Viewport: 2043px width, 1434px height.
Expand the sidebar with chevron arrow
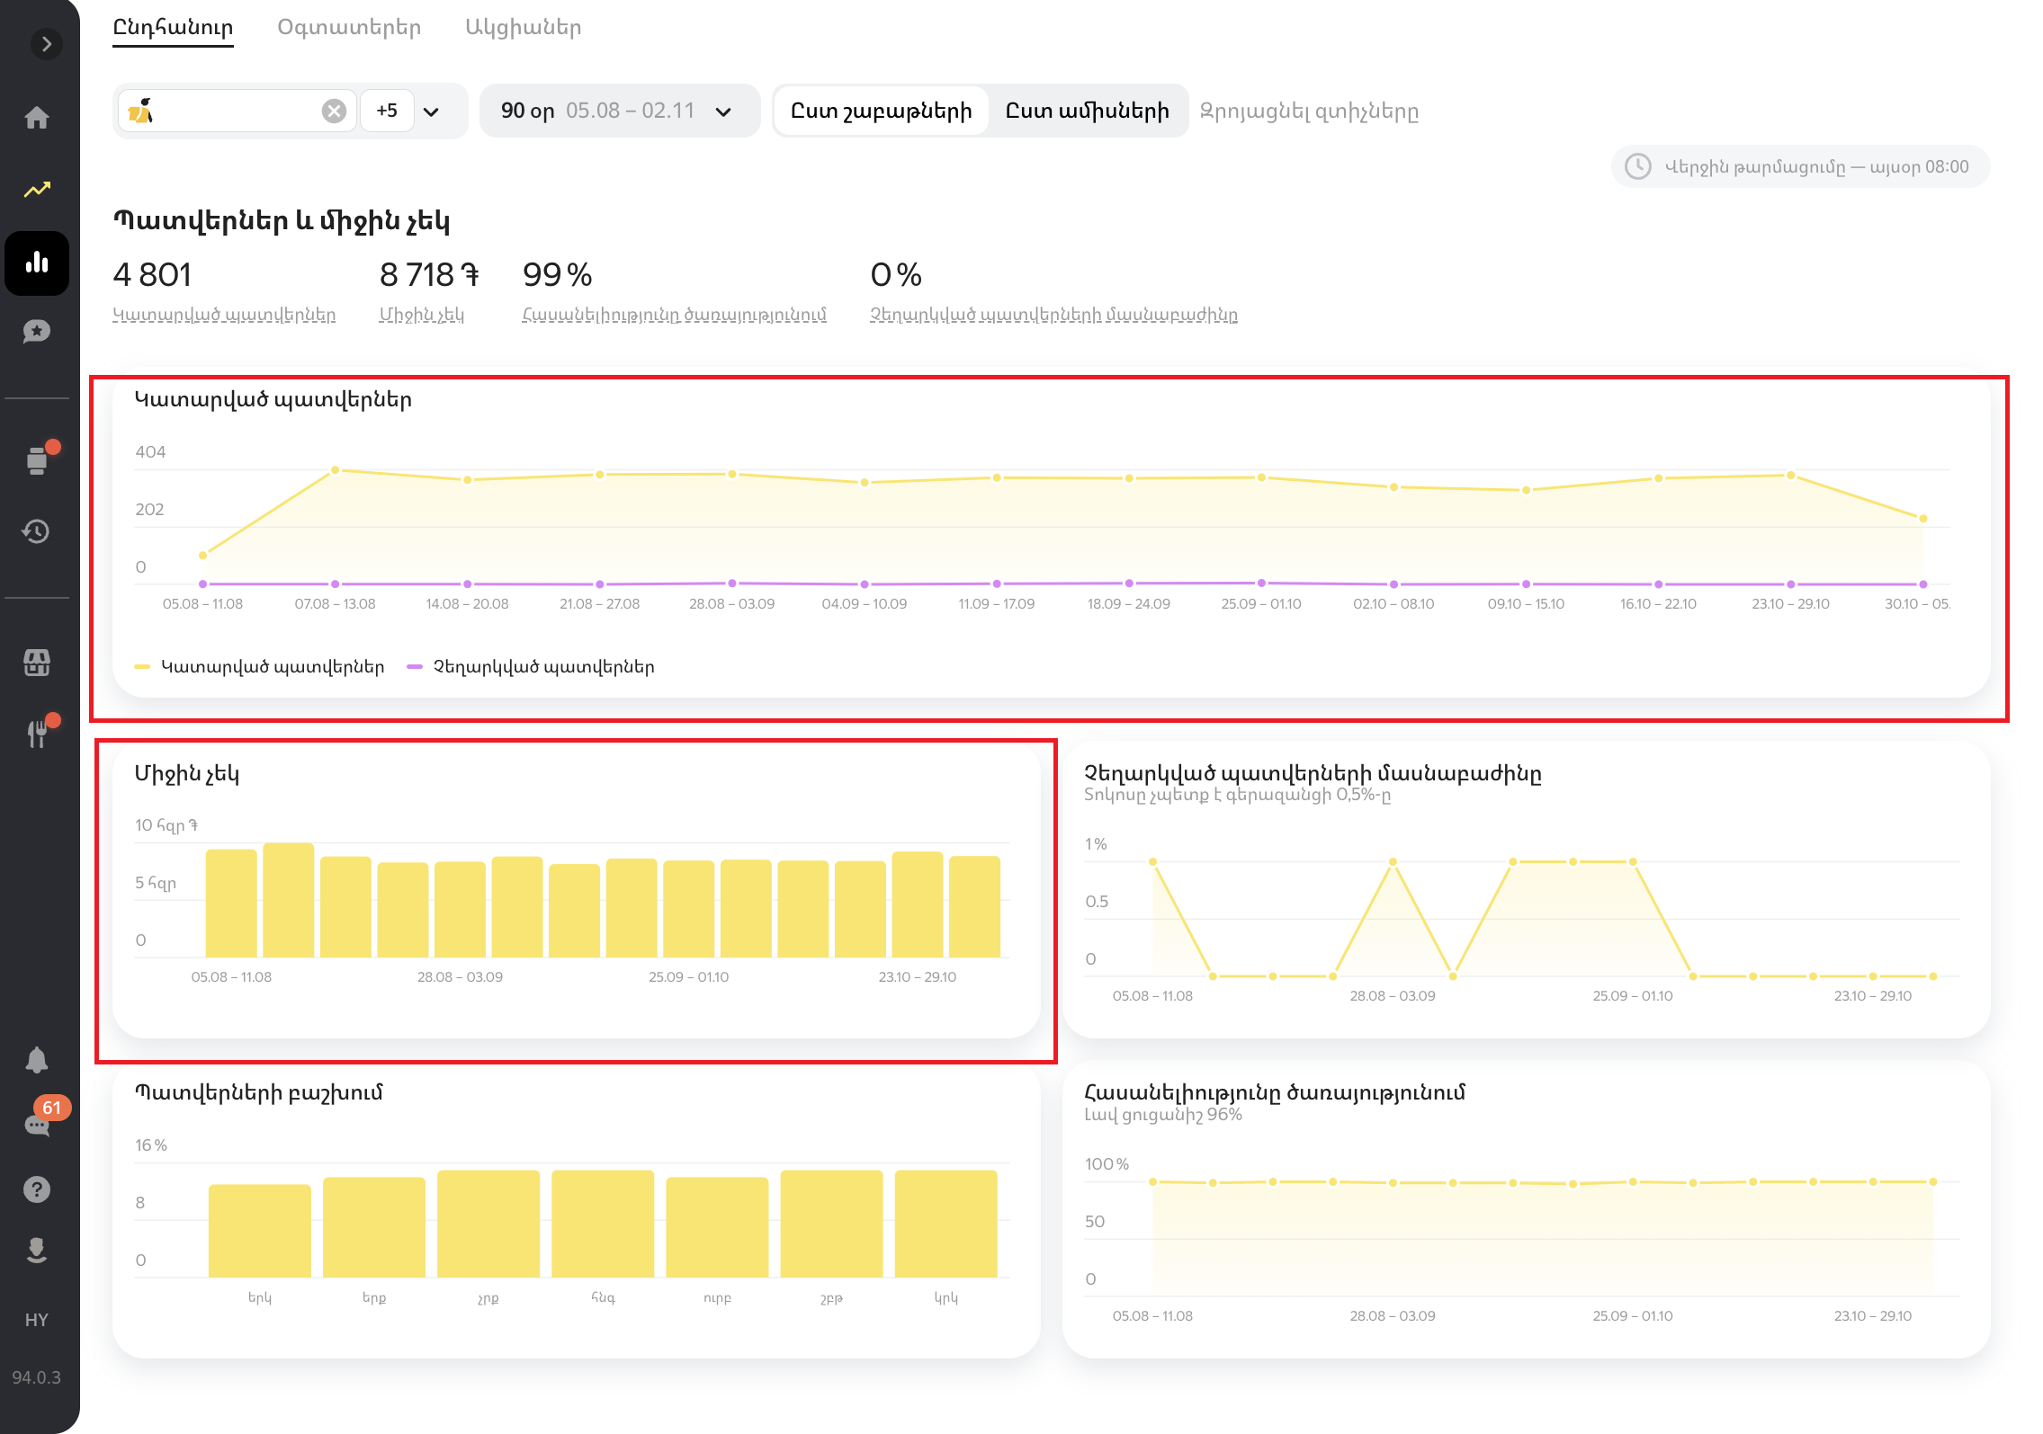click(47, 44)
